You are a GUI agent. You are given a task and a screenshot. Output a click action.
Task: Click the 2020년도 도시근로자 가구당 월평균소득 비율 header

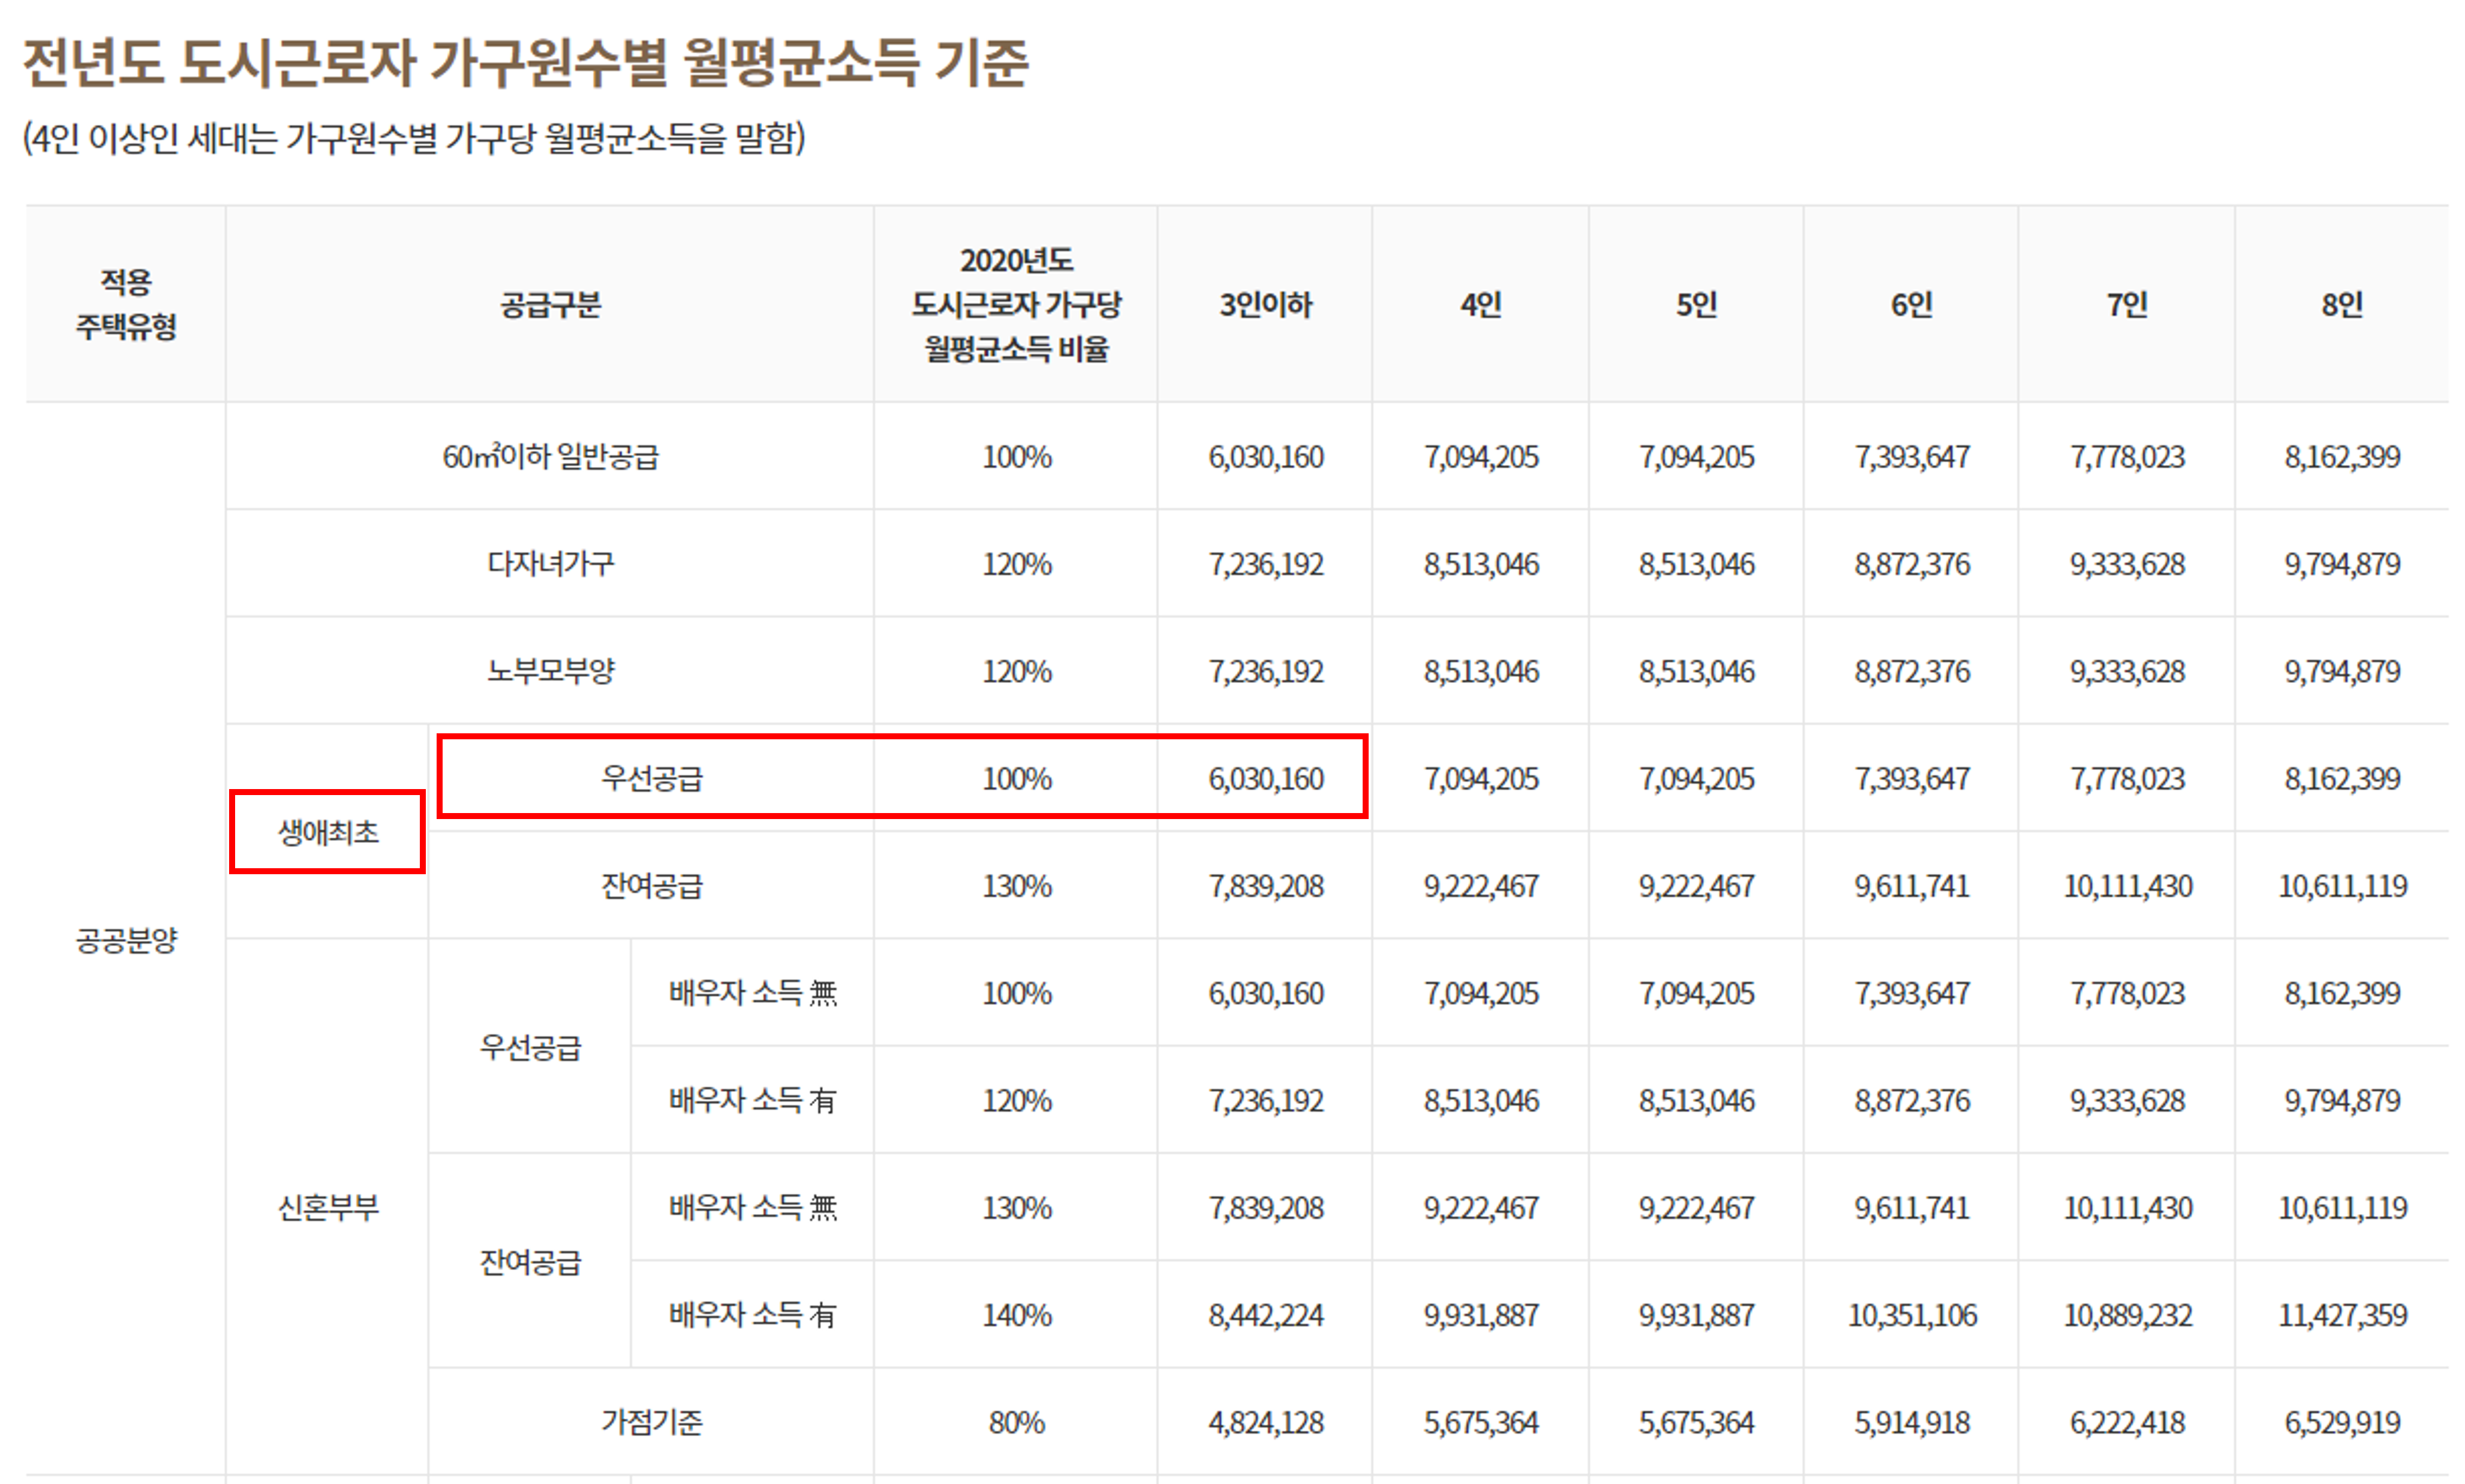click(x=1016, y=304)
